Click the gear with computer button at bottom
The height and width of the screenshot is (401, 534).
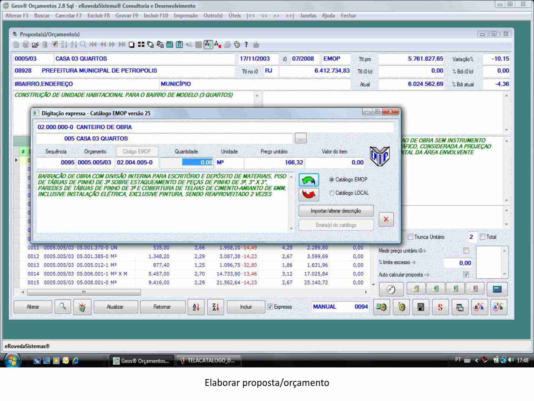pyautogui.click(x=382, y=307)
